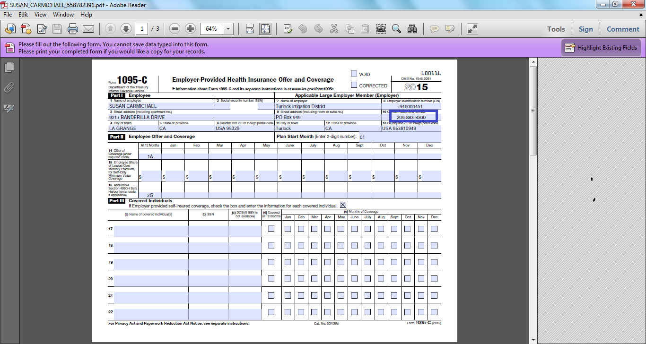Image resolution: width=646 pixels, height=344 pixels.
Task: Expand the Comment pane
Action: (x=623, y=29)
